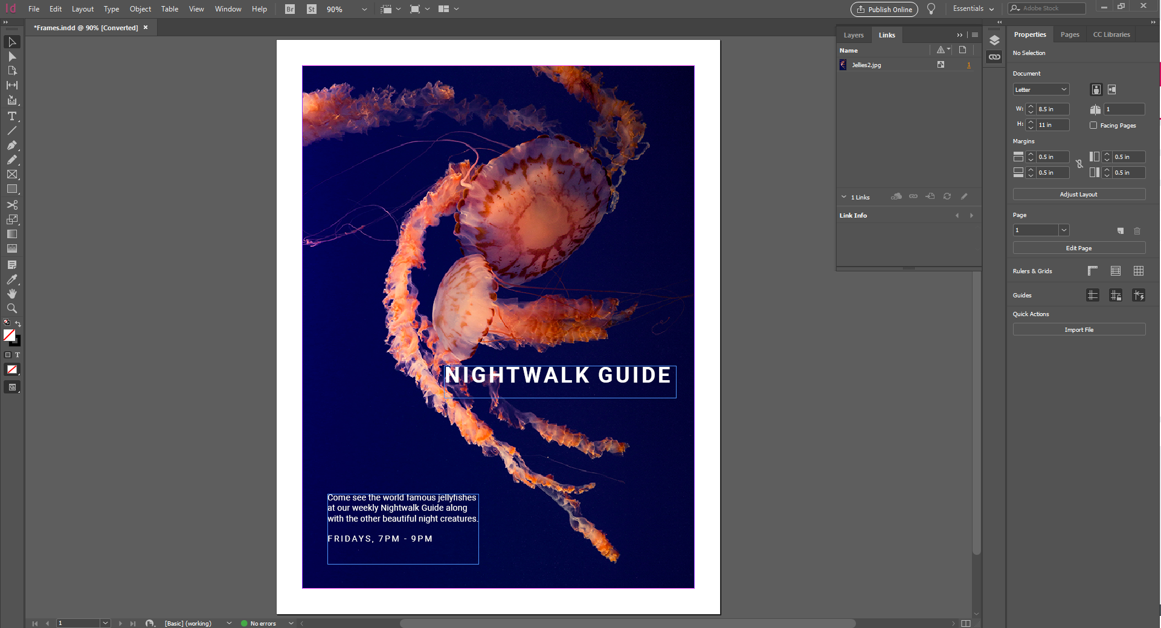Click the page number input field
The width and height of the screenshot is (1161, 628).
(x=79, y=623)
